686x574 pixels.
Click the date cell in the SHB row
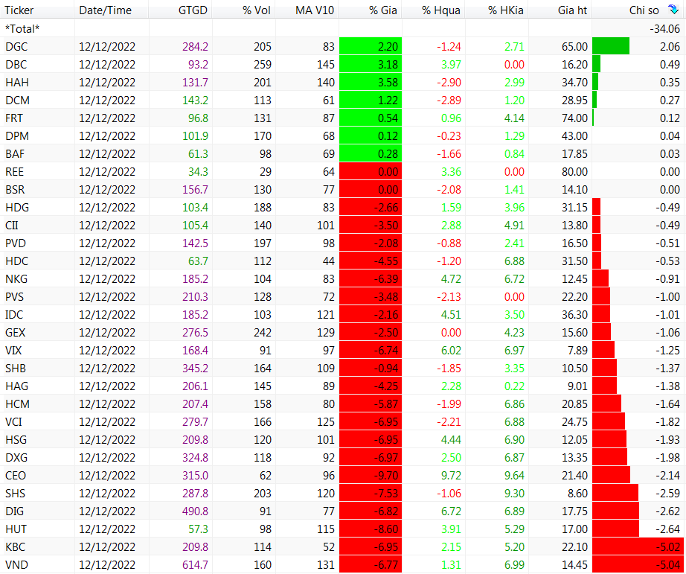tap(107, 369)
